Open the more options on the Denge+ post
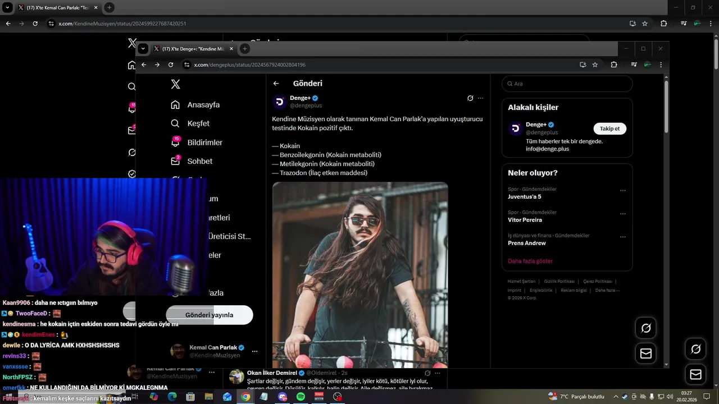Viewport: 719px width, 404px height. 480,98
